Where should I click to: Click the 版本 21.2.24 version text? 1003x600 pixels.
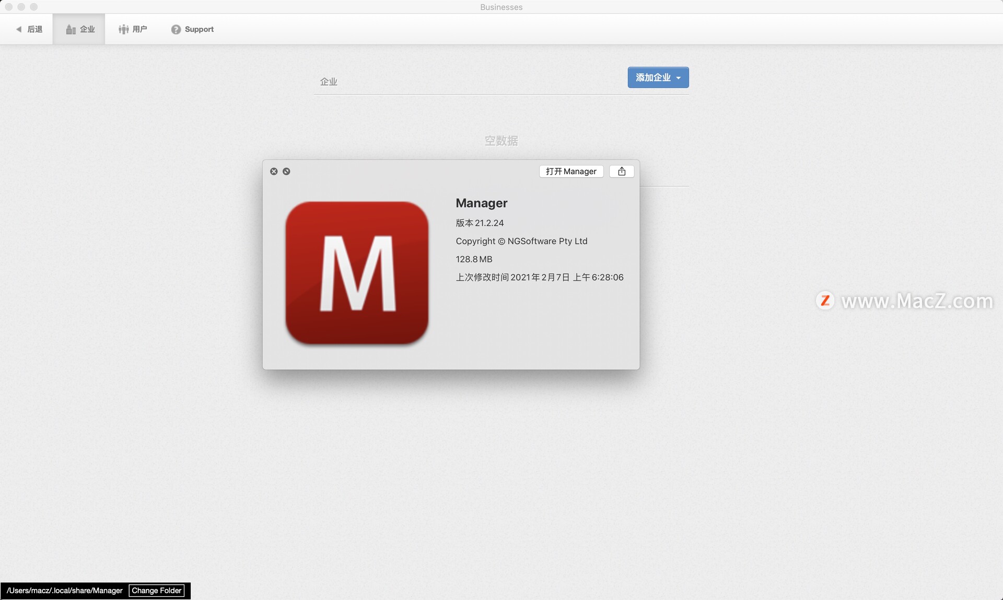[480, 223]
